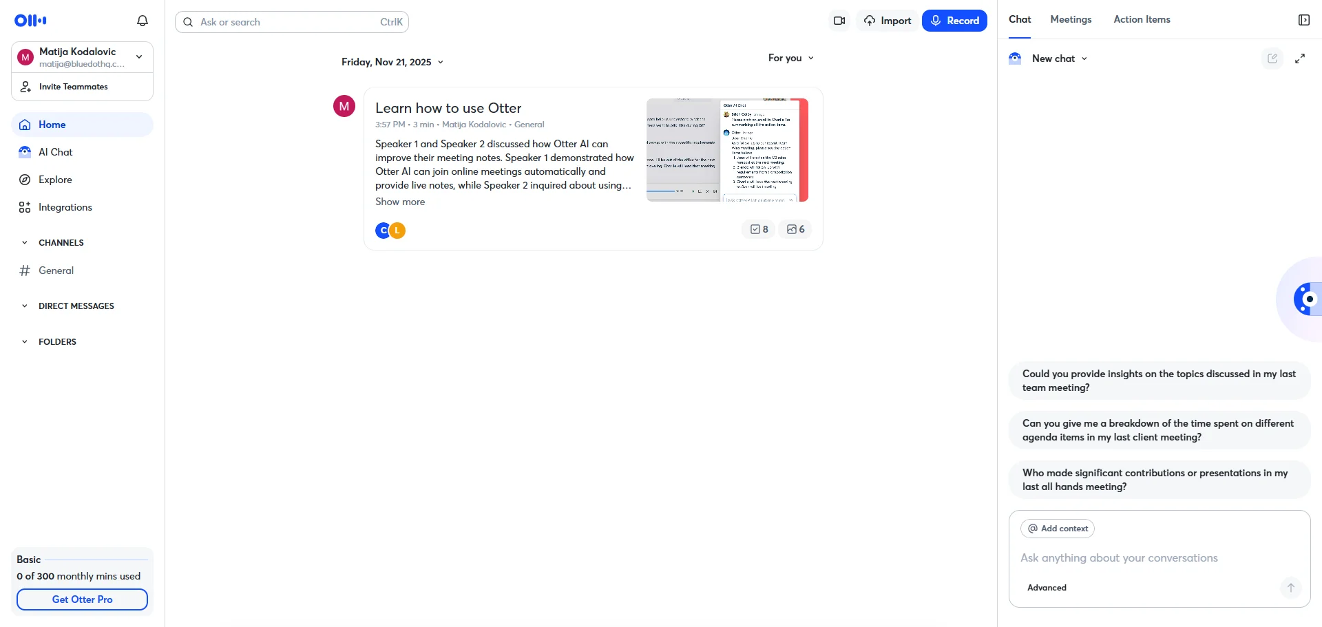
Task: Click the Otter logo icon
Action: 30,21
